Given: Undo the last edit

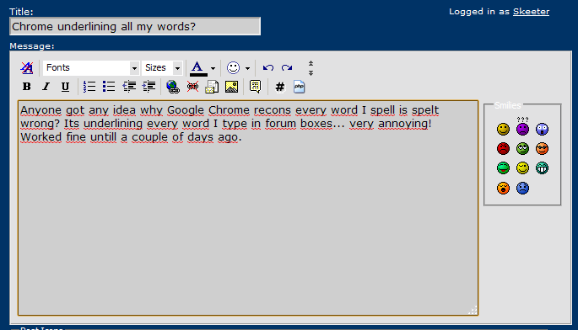Looking at the screenshot, I should point(268,68).
